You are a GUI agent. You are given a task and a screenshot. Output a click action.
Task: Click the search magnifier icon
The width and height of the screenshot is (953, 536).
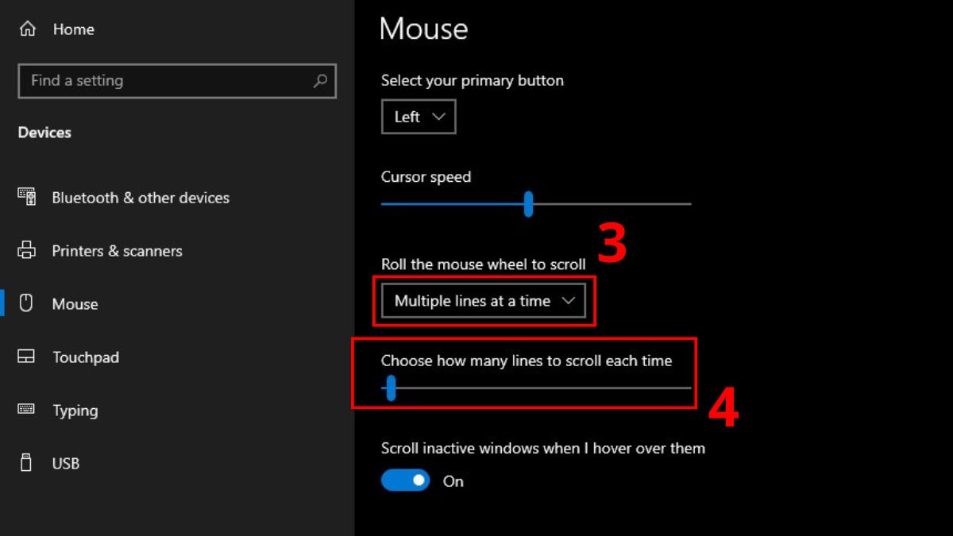[320, 81]
